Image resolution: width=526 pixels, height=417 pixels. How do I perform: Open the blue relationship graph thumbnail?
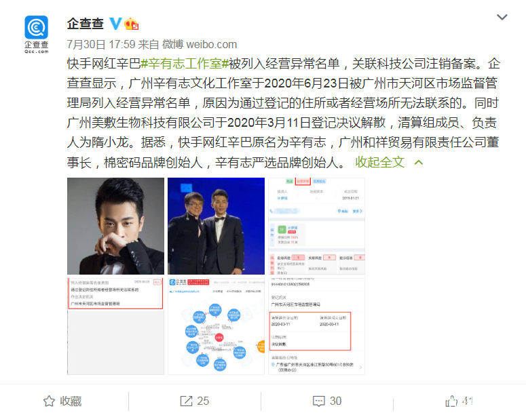pos(216,326)
